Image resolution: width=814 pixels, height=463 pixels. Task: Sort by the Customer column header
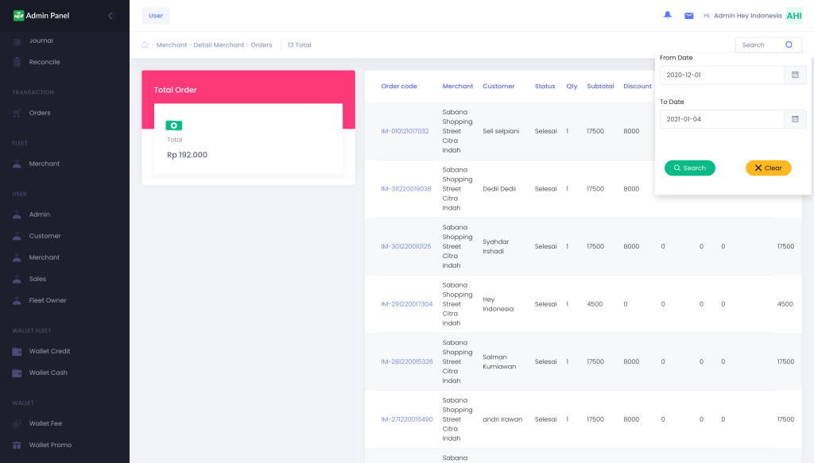[498, 87]
